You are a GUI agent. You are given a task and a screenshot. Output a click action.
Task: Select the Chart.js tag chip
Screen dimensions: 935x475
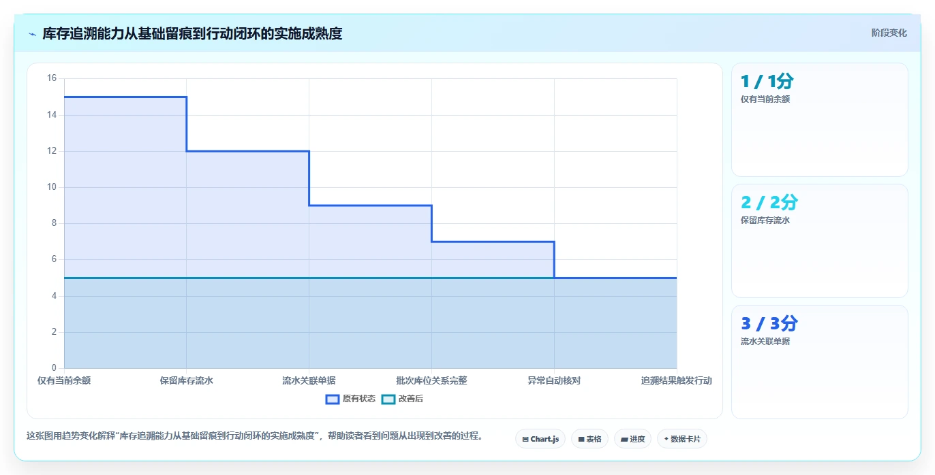click(x=540, y=439)
